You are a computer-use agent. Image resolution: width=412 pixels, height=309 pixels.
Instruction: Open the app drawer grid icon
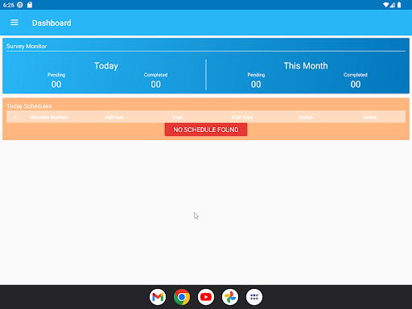[254, 297]
